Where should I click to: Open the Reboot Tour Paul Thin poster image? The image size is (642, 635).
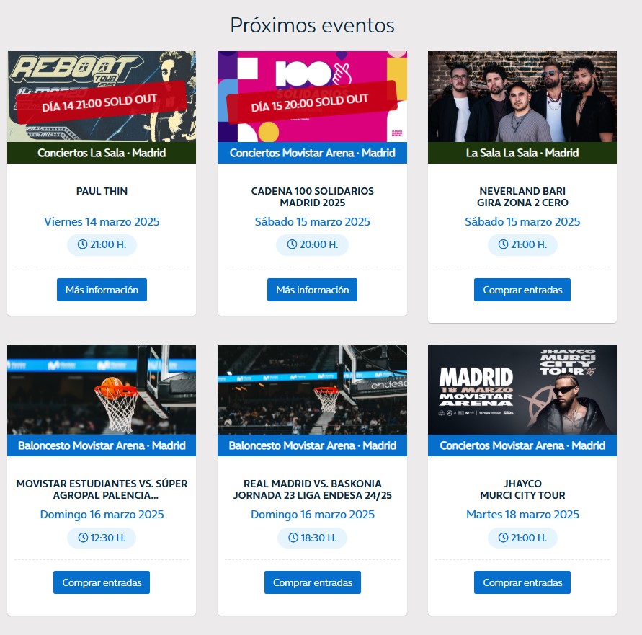pyautogui.click(x=102, y=97)
